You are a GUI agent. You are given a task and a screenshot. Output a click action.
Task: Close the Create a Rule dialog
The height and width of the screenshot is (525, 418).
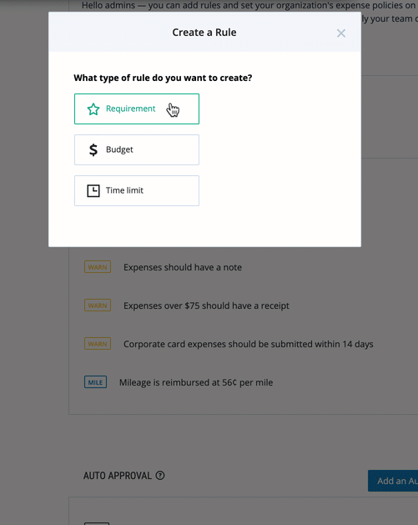pos(341,33)
